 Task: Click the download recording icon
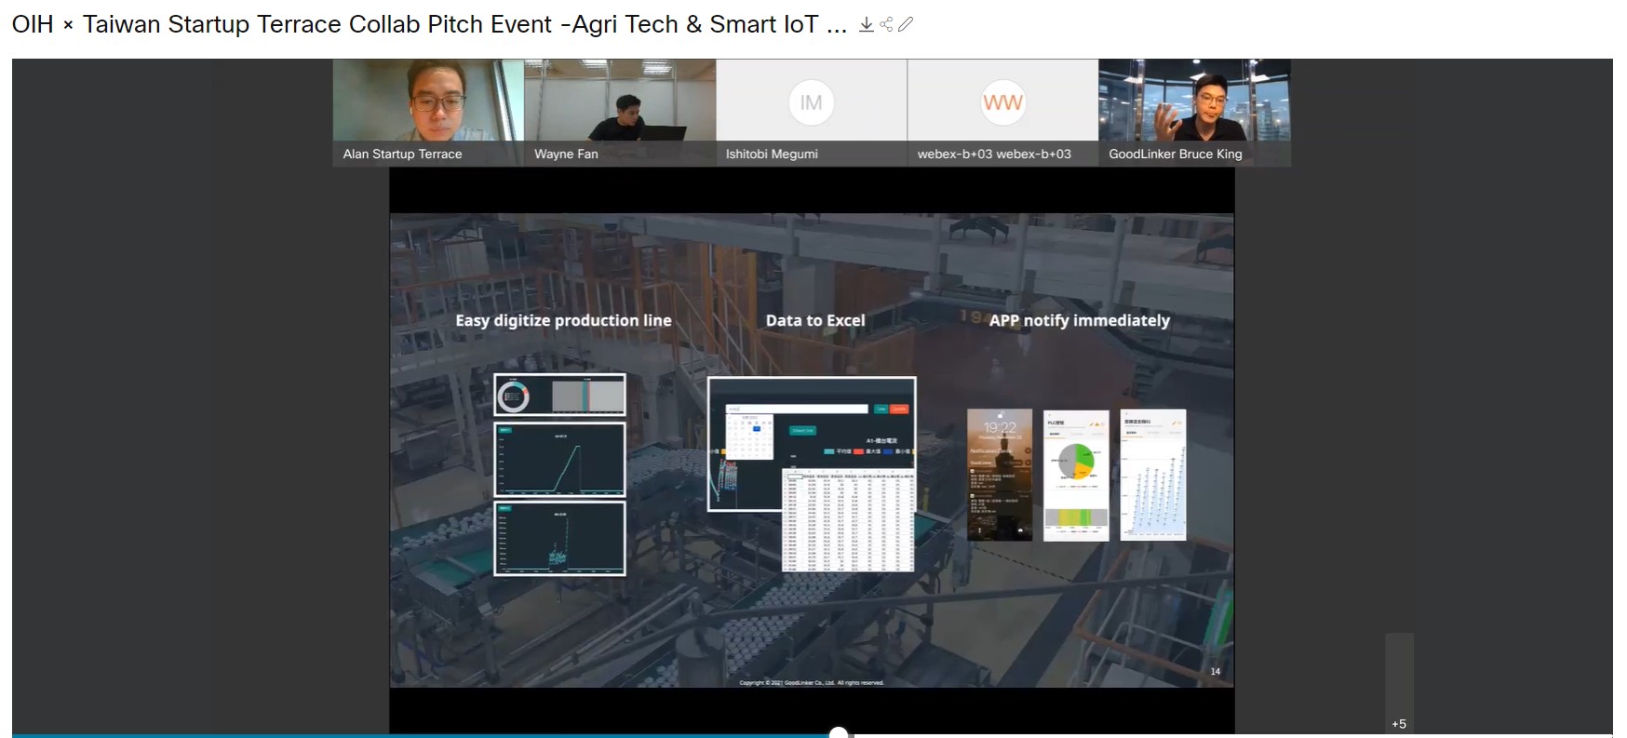coord(866,24)
